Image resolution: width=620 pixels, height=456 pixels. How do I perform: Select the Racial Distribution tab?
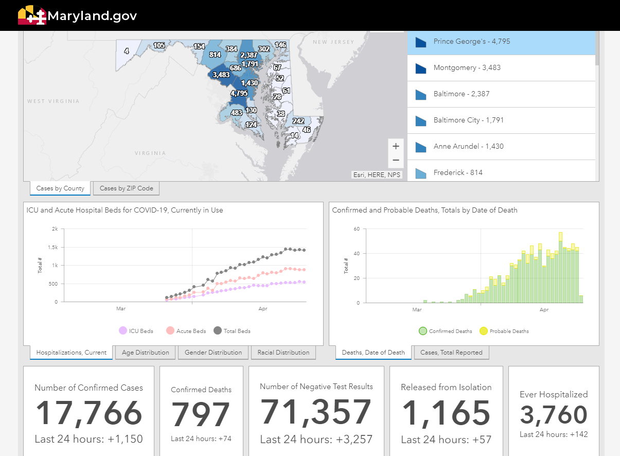click(x=284, y=353)
